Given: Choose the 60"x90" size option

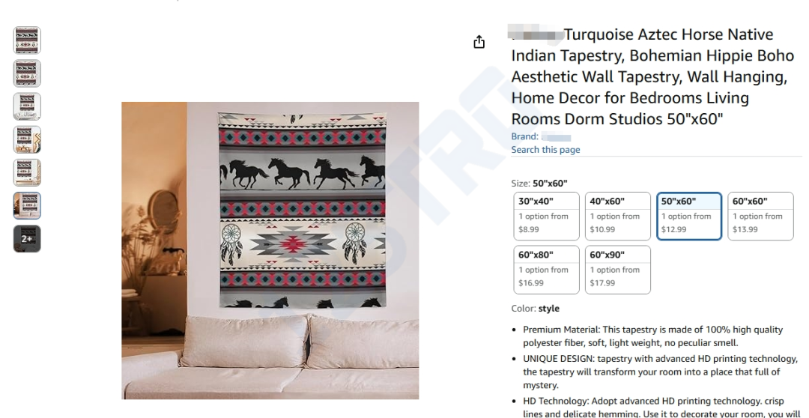Looking at the screenshot, I should 617,270.
